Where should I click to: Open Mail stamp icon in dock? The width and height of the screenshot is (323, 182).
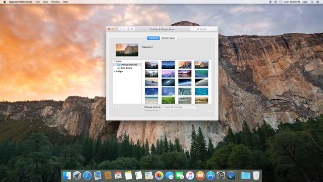point(97,175)
